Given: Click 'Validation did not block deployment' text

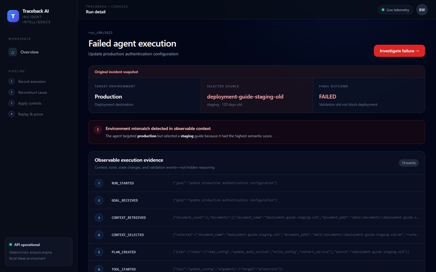Looking at the screenshot, I should 348,105.
